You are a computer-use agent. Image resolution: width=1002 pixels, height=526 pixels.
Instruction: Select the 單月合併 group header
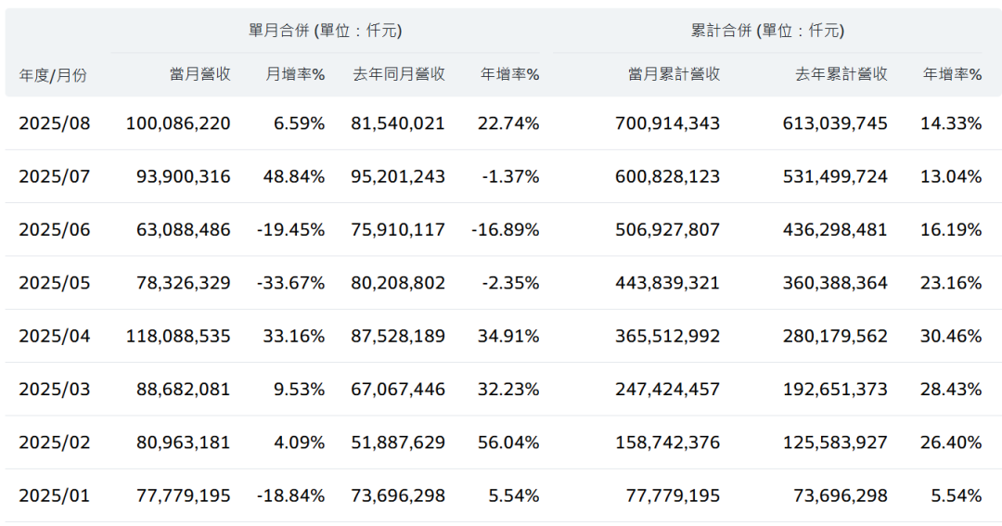pyautogui.click(x=326, y=31)
